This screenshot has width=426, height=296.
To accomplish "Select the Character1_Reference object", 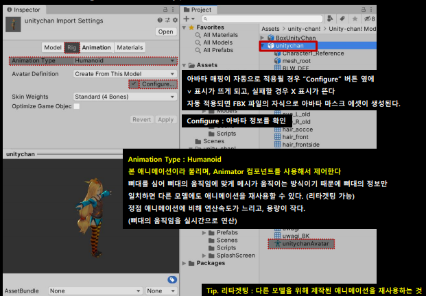I will 313,53.
